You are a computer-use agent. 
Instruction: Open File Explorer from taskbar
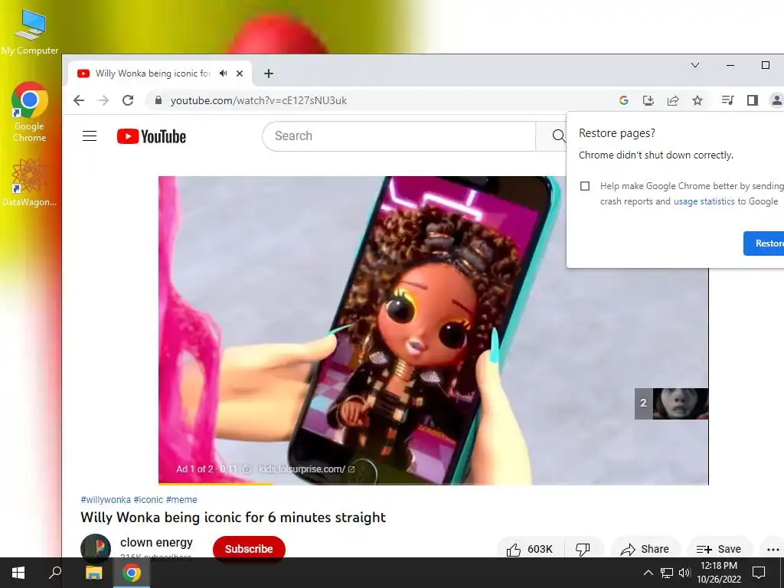click(93, 573)
